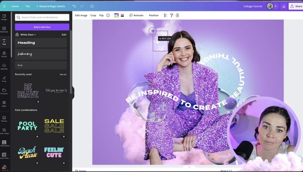Image resolution: width=303 pixels, height=172 pixels.
Task: Click the Collage Tutorial title
Action: pyautogui.click(x=253, y=6)
